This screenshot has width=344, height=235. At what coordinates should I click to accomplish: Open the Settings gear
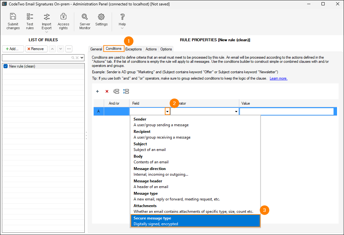point(102,20)
